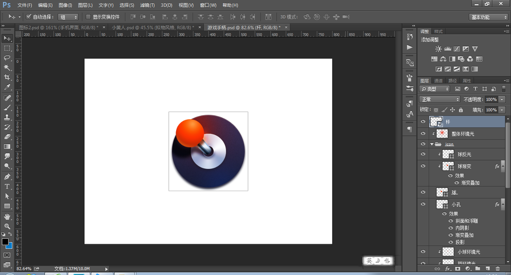The height and width of the screenshot is (275, 511).
Task: Click the 82.64% zoom level field
Action: (x=24, y=269)
